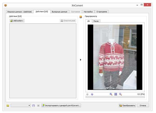Zoom out of the preview
This screenshot has width=156, height=113.
(x=120, y=94)
